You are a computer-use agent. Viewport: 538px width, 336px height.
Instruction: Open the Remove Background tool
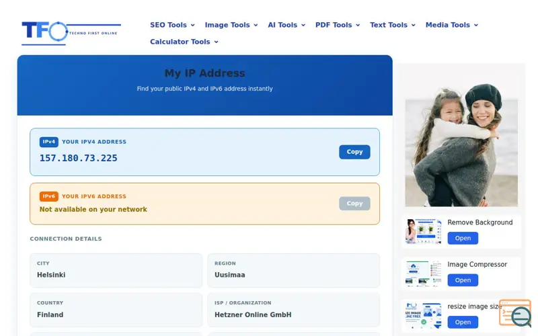coord(463,239)
